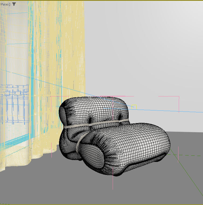Select the round front end of the seat cushion
Screen dimensions: 203x205
92,159
